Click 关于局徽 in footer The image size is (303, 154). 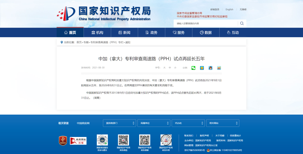[220, 136]
